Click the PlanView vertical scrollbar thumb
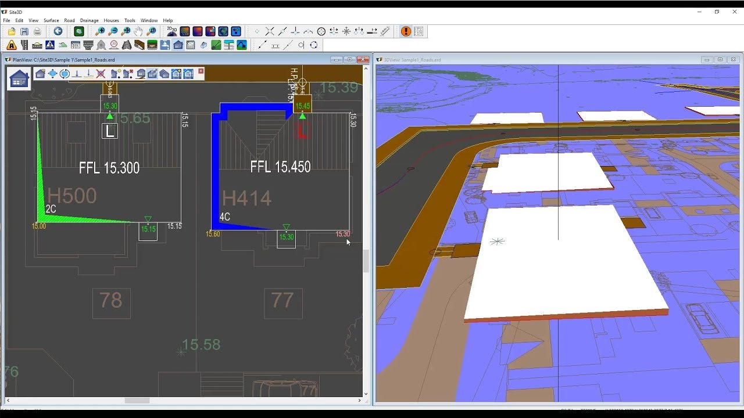The image size is (744, 418). pos(366,261)
